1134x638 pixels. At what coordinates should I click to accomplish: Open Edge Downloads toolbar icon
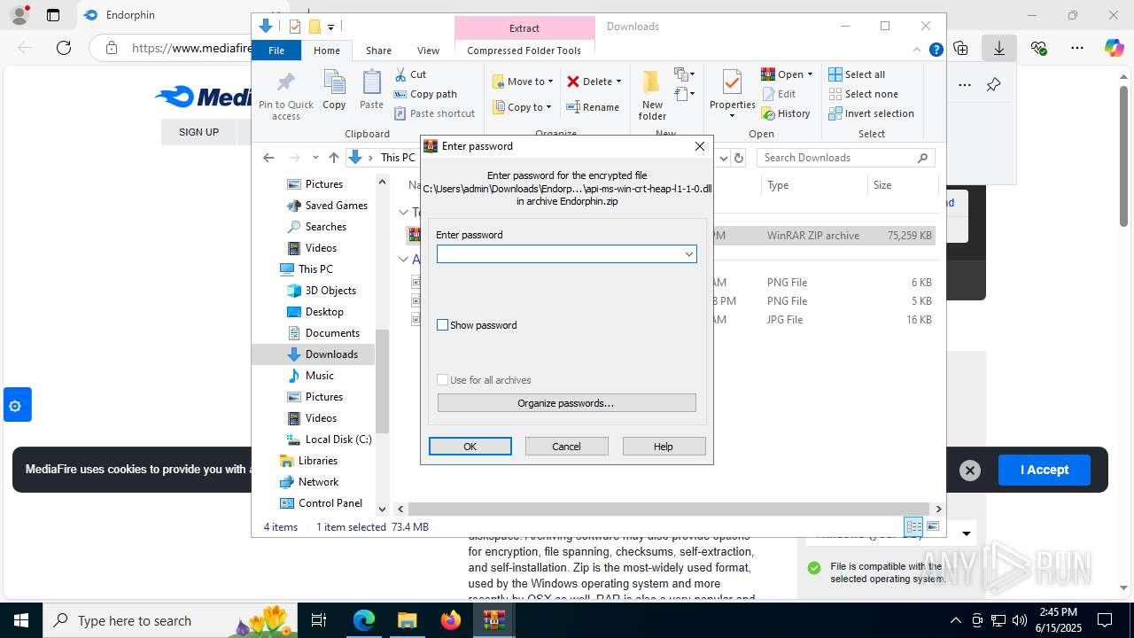click(x=998, y=48)
